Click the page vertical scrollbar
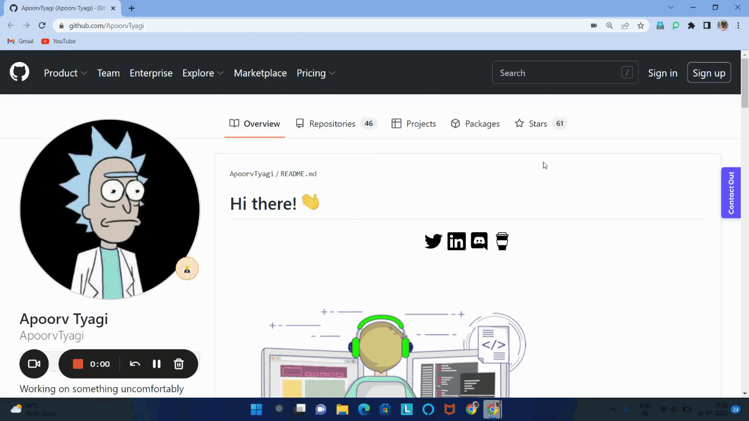Image resolution: width=749 pixels, height=421 pixels. (x=745, y=83)
